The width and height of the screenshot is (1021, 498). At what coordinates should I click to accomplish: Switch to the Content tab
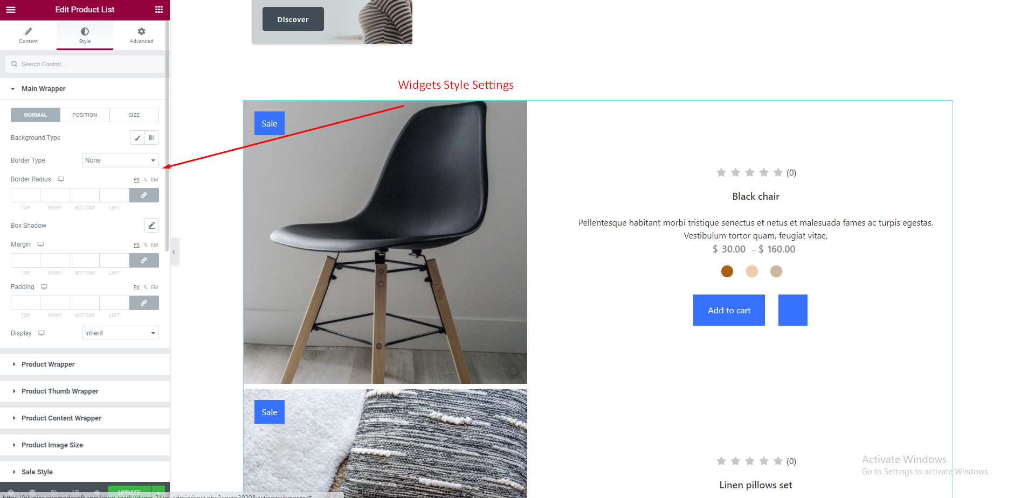pos(28,36)
